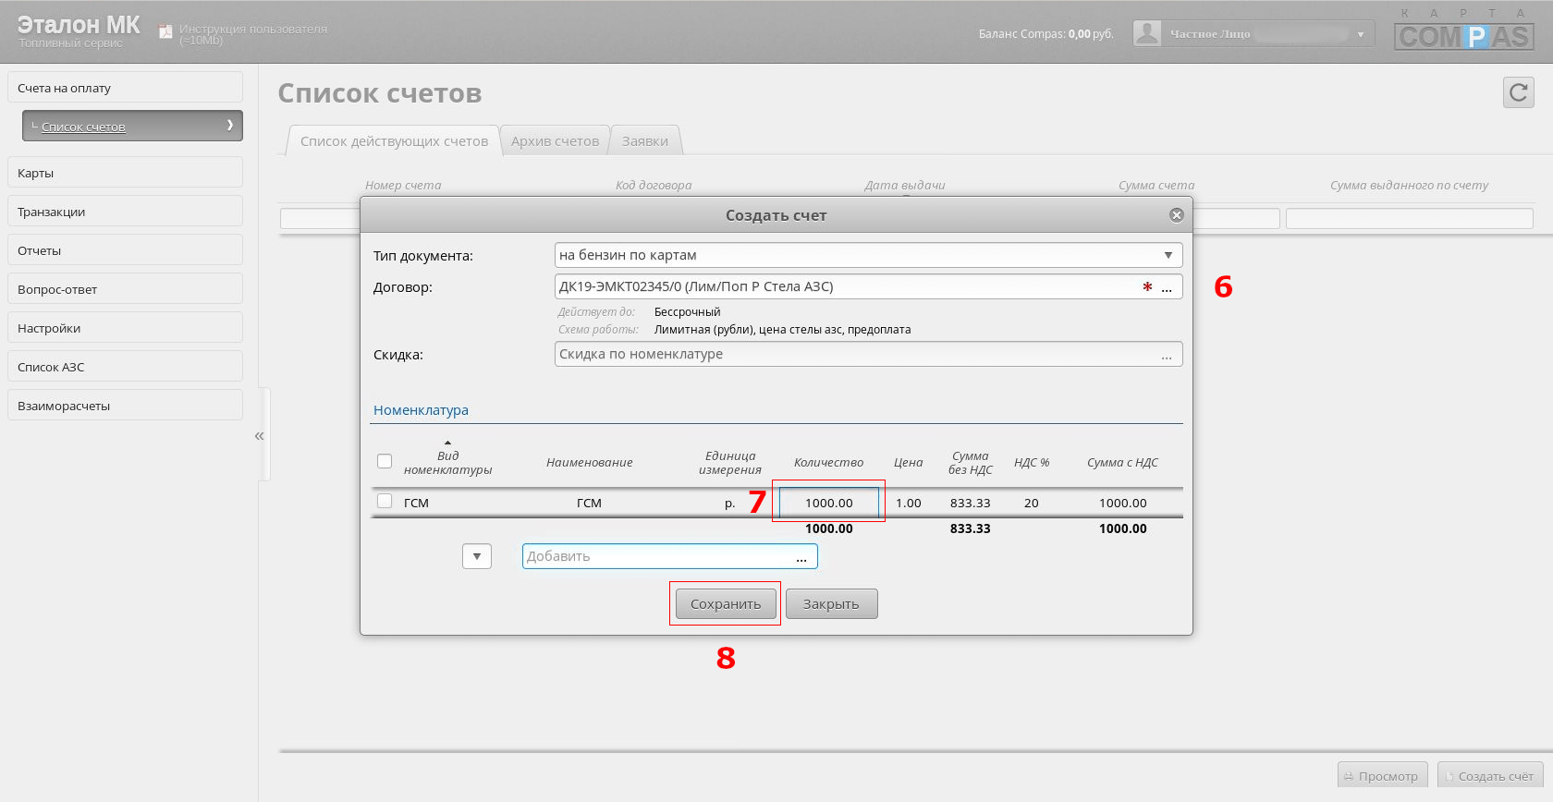This screenshot has width=1553, height=802.
Task: Expand the Тип документа dropdown
Action: pyautogui.click(x=1168, y=255)
